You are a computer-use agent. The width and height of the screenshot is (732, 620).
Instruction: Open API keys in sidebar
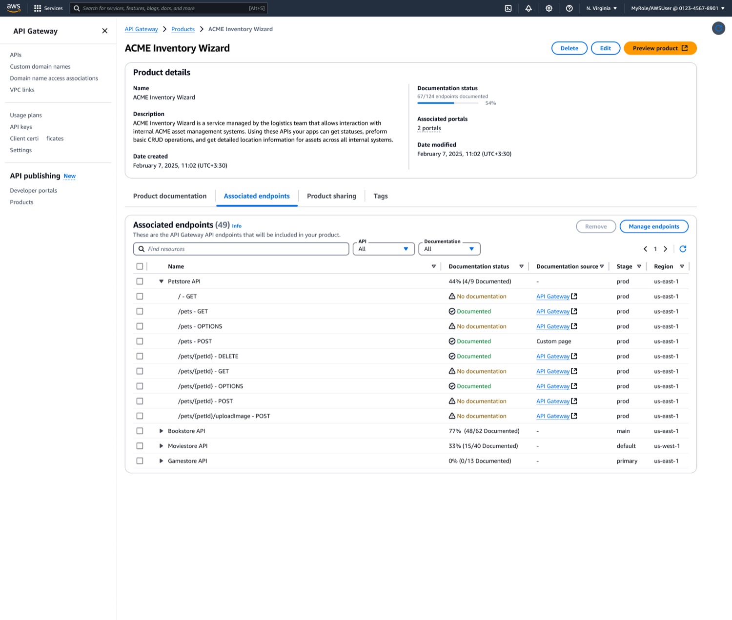coord(21,127)
